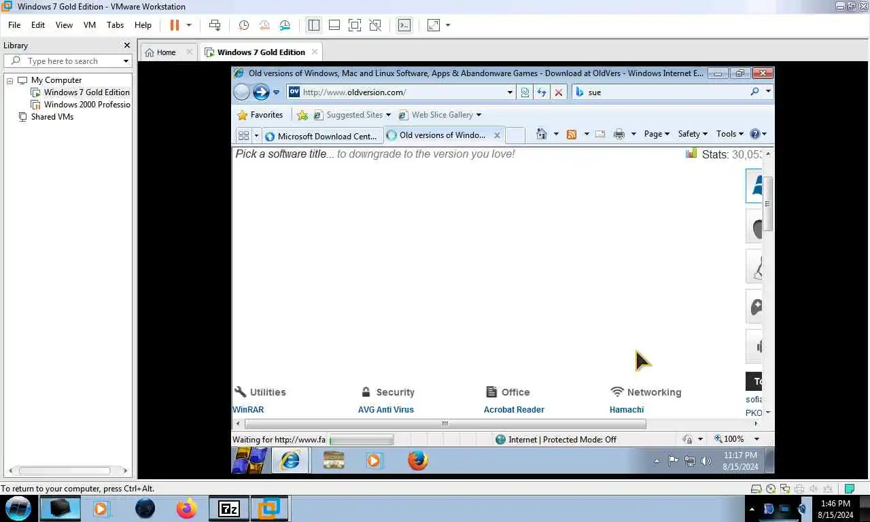
Task: Open the snapshot manager icon
Action: (x=285, y=25)
